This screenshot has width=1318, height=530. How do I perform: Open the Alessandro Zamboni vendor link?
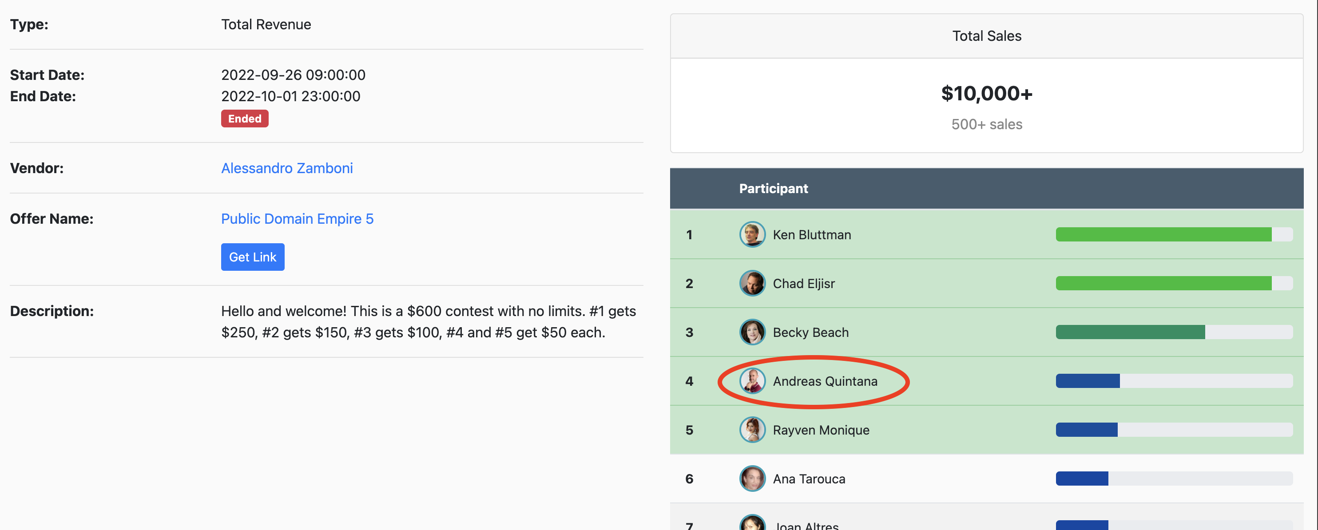click(286, 168)
